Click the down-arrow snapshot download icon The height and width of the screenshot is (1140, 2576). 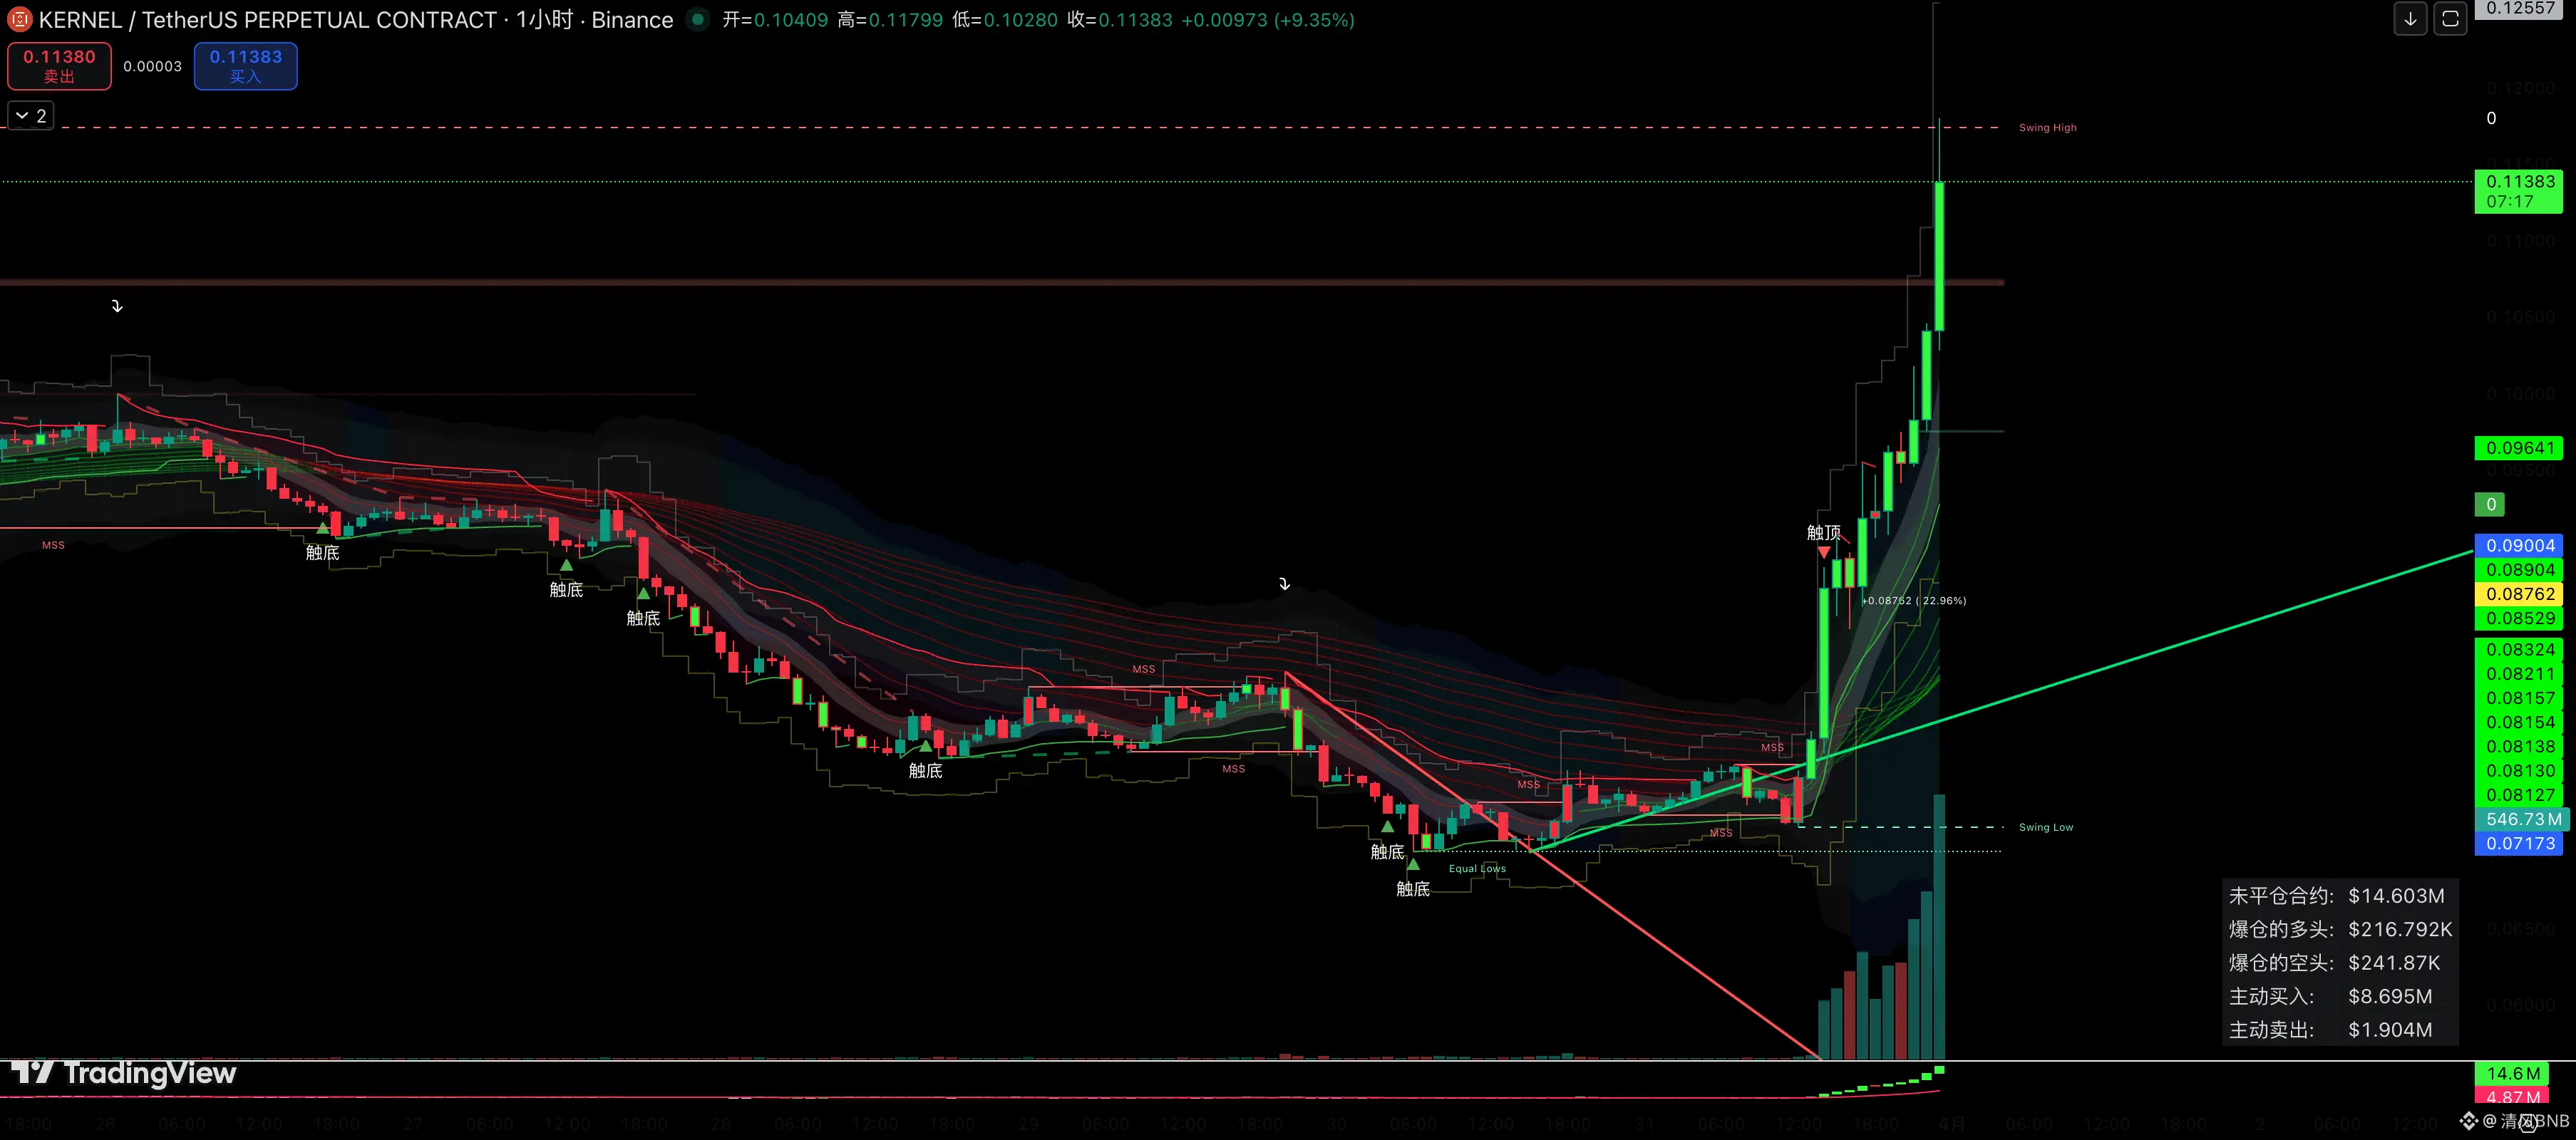pyautogui.click(x=2410, y=19)
